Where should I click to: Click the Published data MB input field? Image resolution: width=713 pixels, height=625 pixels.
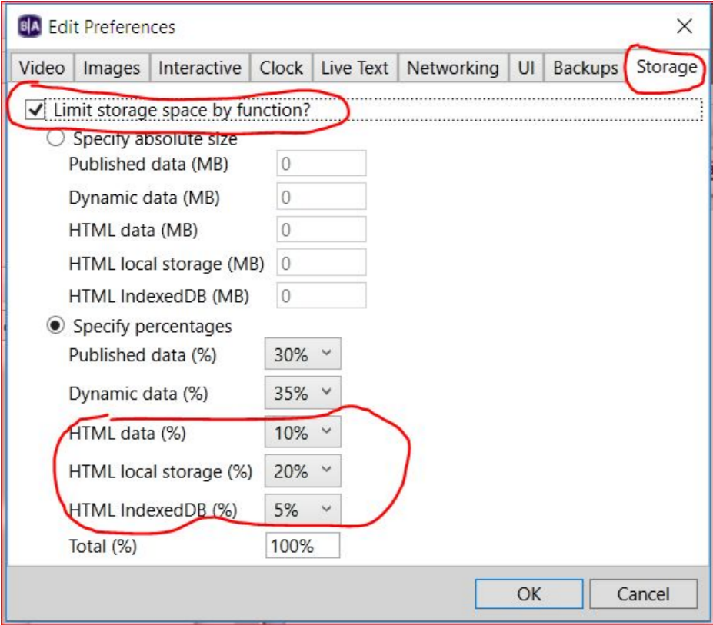click(x=321, y=164)
